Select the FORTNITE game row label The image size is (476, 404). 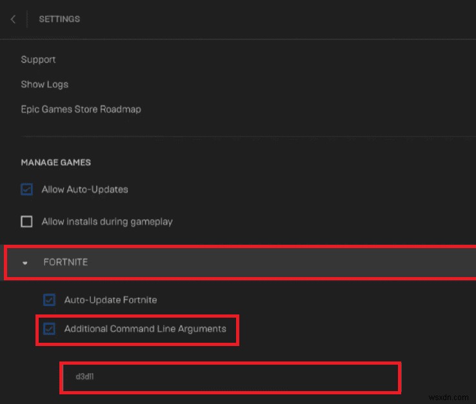pos(66,262)
